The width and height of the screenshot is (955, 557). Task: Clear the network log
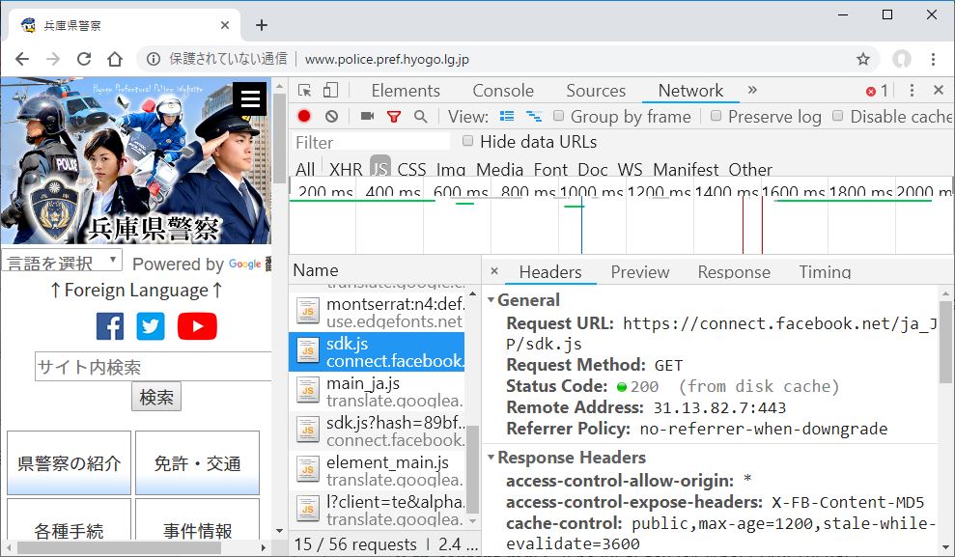coord(331,116)
